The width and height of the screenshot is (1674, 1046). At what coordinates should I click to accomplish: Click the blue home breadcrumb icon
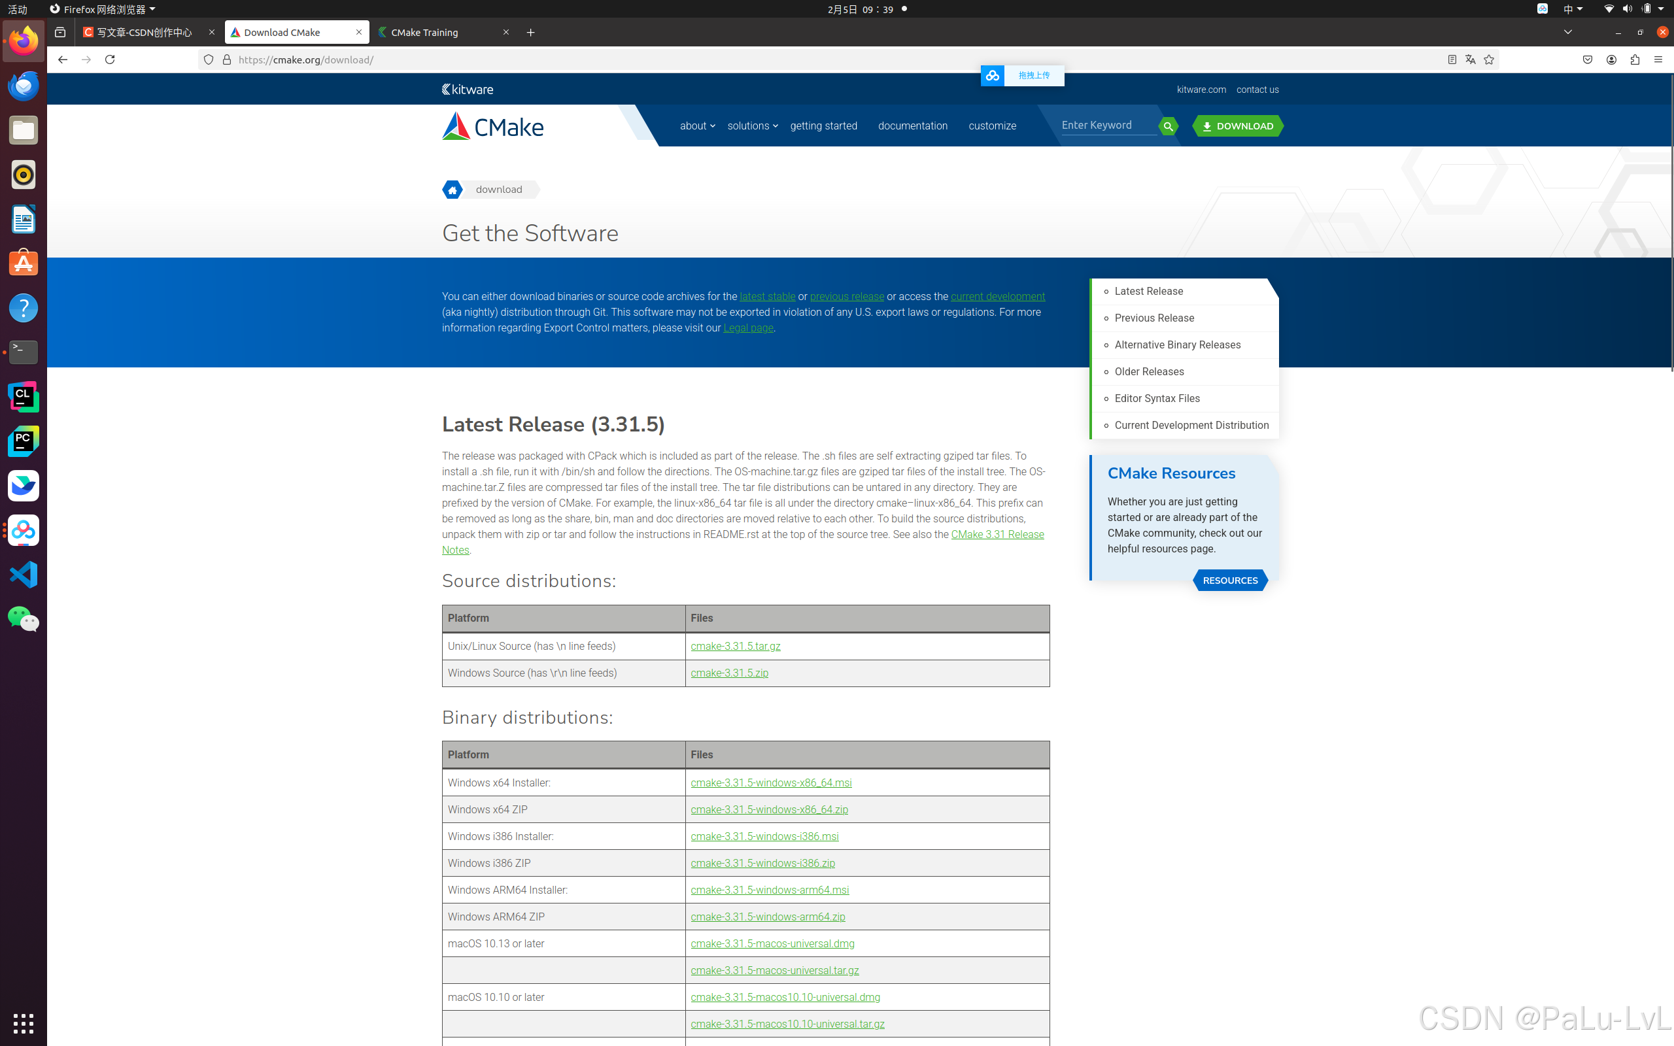coord(453,190)
